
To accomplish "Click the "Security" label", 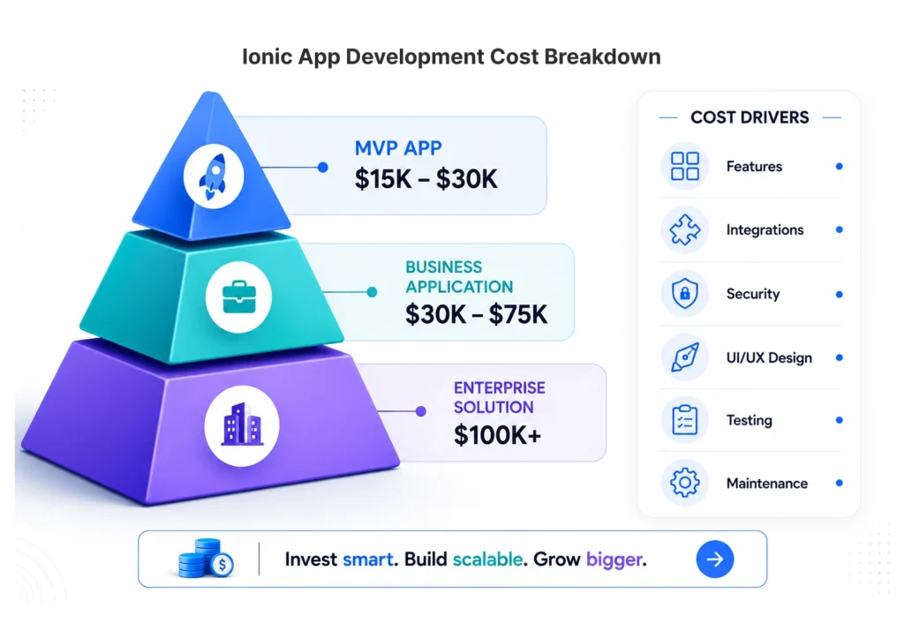I will (x=753, y=294).
